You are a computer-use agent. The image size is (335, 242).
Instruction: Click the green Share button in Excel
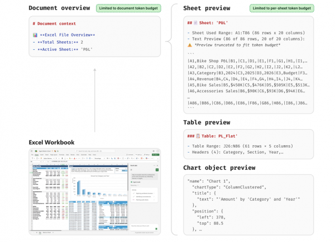(x=155, y=154)
